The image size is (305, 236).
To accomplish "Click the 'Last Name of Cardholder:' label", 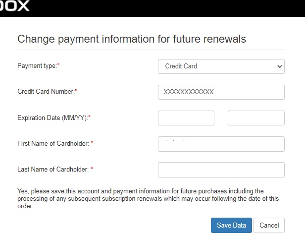I will [53, 169].
